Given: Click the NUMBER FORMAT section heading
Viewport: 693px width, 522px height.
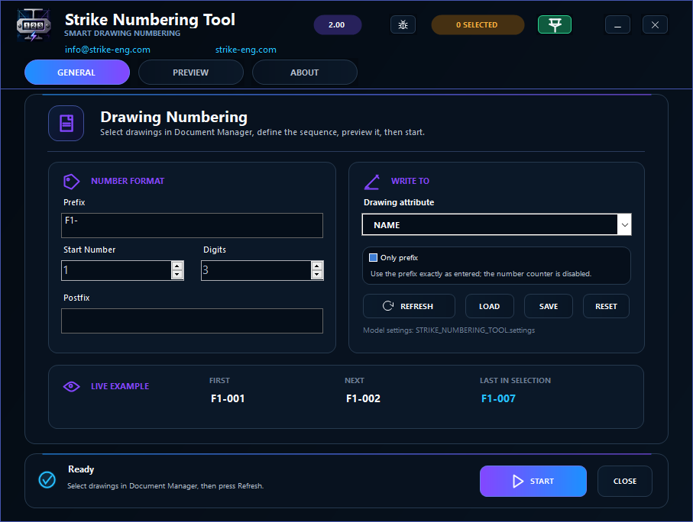Looking at the screenshot, I should pos(128,181).
